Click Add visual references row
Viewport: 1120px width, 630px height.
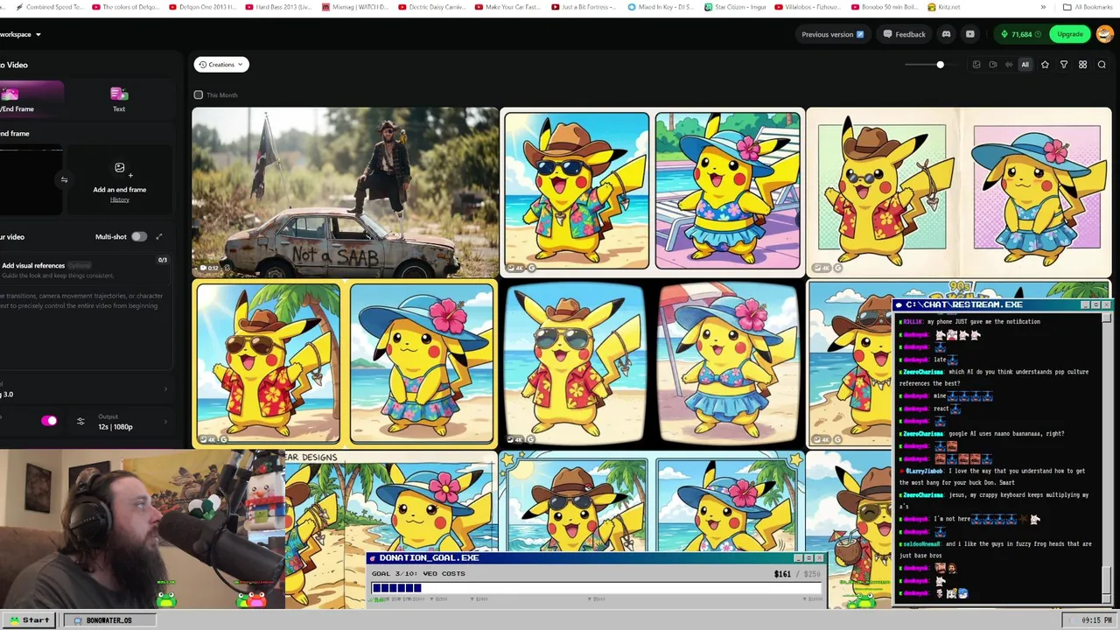[x=84, y=269]
